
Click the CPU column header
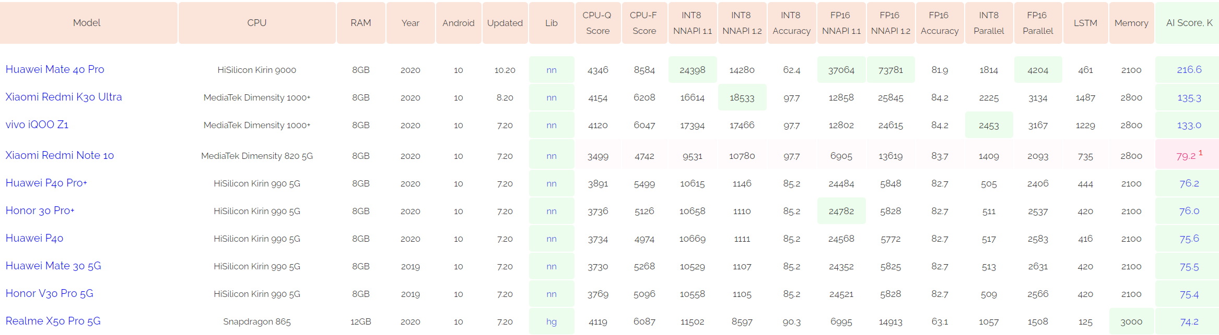pos(257,23)
